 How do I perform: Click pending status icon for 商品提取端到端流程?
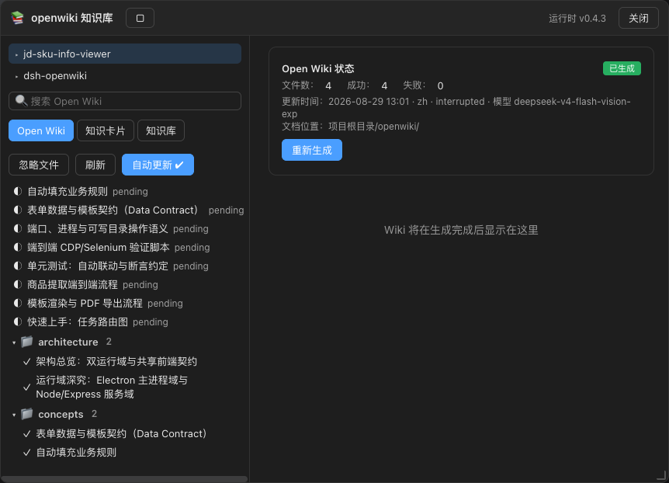click(18, 284)
